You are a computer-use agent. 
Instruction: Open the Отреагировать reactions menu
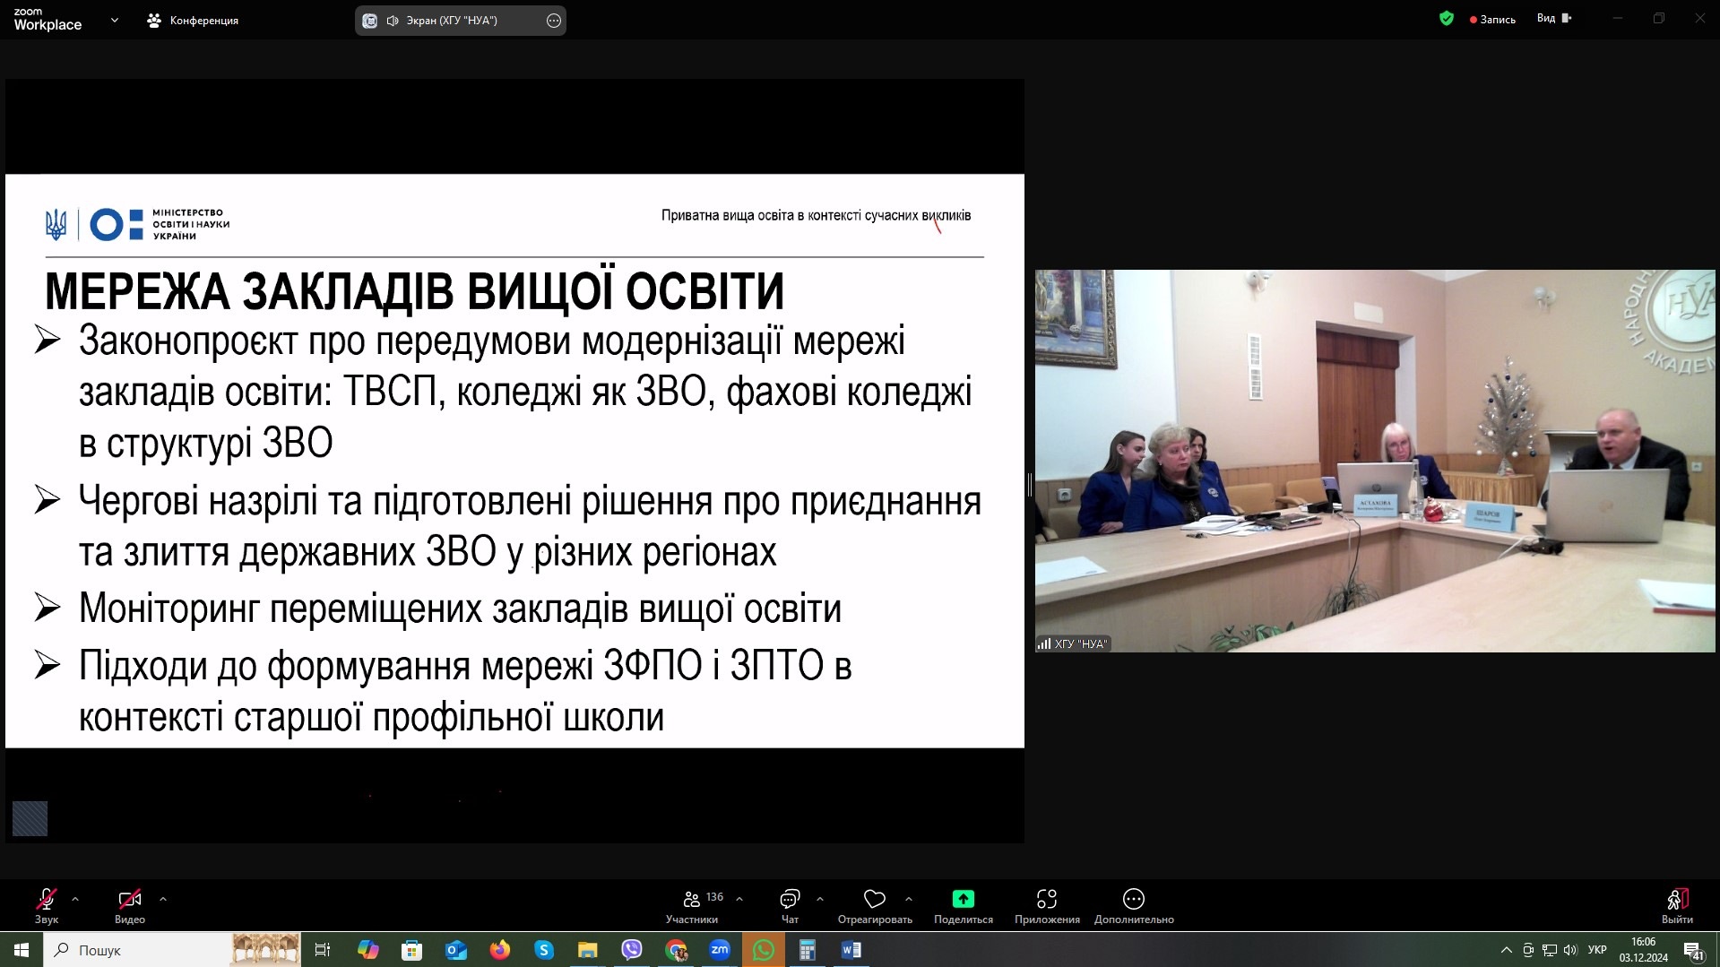coord(874,904)
